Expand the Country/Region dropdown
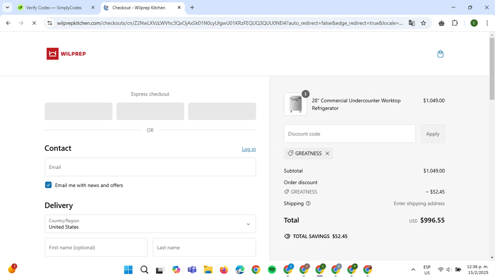Viewport: 495px width, 278px height. tap(150, 224)
